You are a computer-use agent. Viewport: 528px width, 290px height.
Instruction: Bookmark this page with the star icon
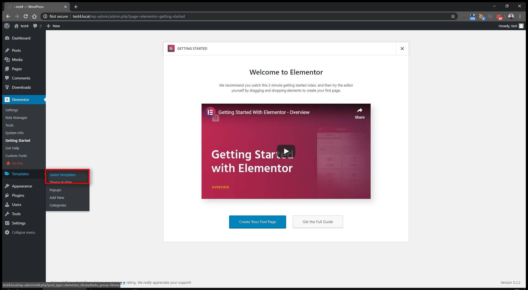coord(453,16)
